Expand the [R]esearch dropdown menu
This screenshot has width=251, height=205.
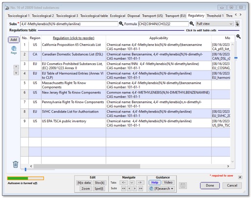(x=161, y=188)
